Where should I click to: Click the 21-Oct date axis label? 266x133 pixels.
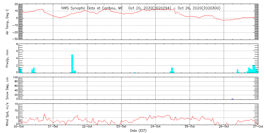tap(53, 127)
